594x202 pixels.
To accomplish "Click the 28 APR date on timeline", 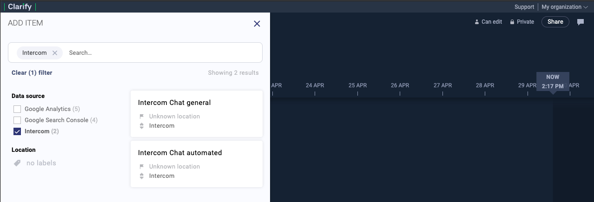I will point(485,85).
